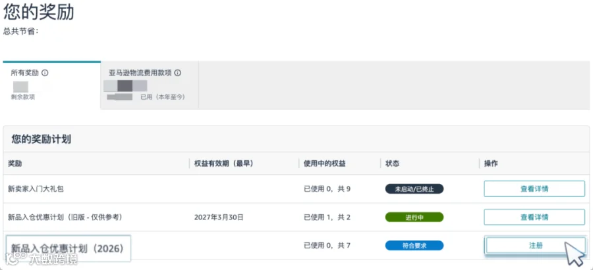Click the 未启动/已终止 status badge
Image resolution: width=593 pixels, height=270 pixels.
[x=414, y=189]
